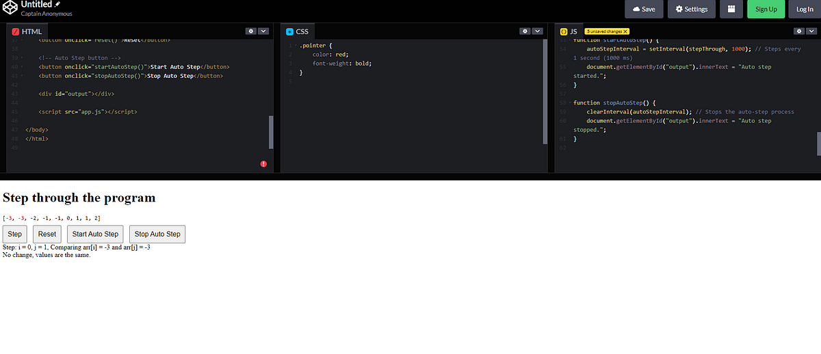Select the CSS editor tab
The image size is (821, 354).
pyautogui.click(x=298, y=31)
